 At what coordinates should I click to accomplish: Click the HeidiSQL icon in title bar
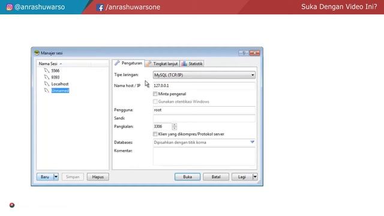click(37, 53)
